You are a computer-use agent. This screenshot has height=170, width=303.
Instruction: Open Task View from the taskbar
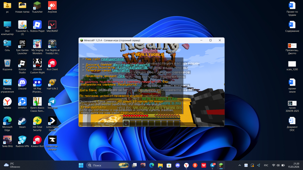pos(134,165)
